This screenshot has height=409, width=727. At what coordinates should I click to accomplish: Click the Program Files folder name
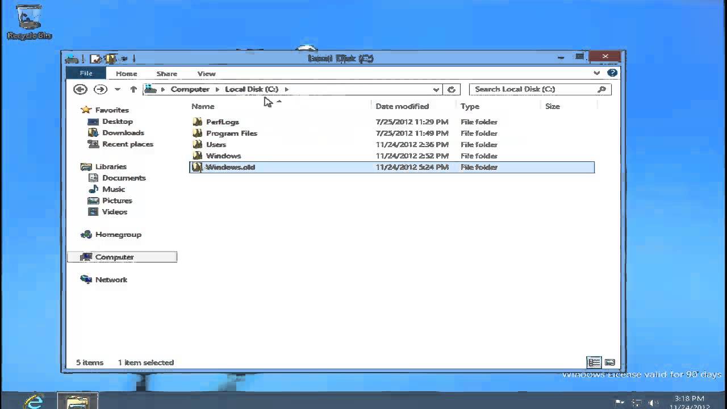click(x=232, y=133)
